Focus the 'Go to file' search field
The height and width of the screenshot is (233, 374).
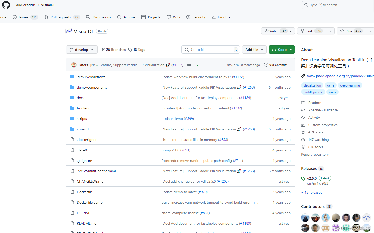(x=211, y=50)
